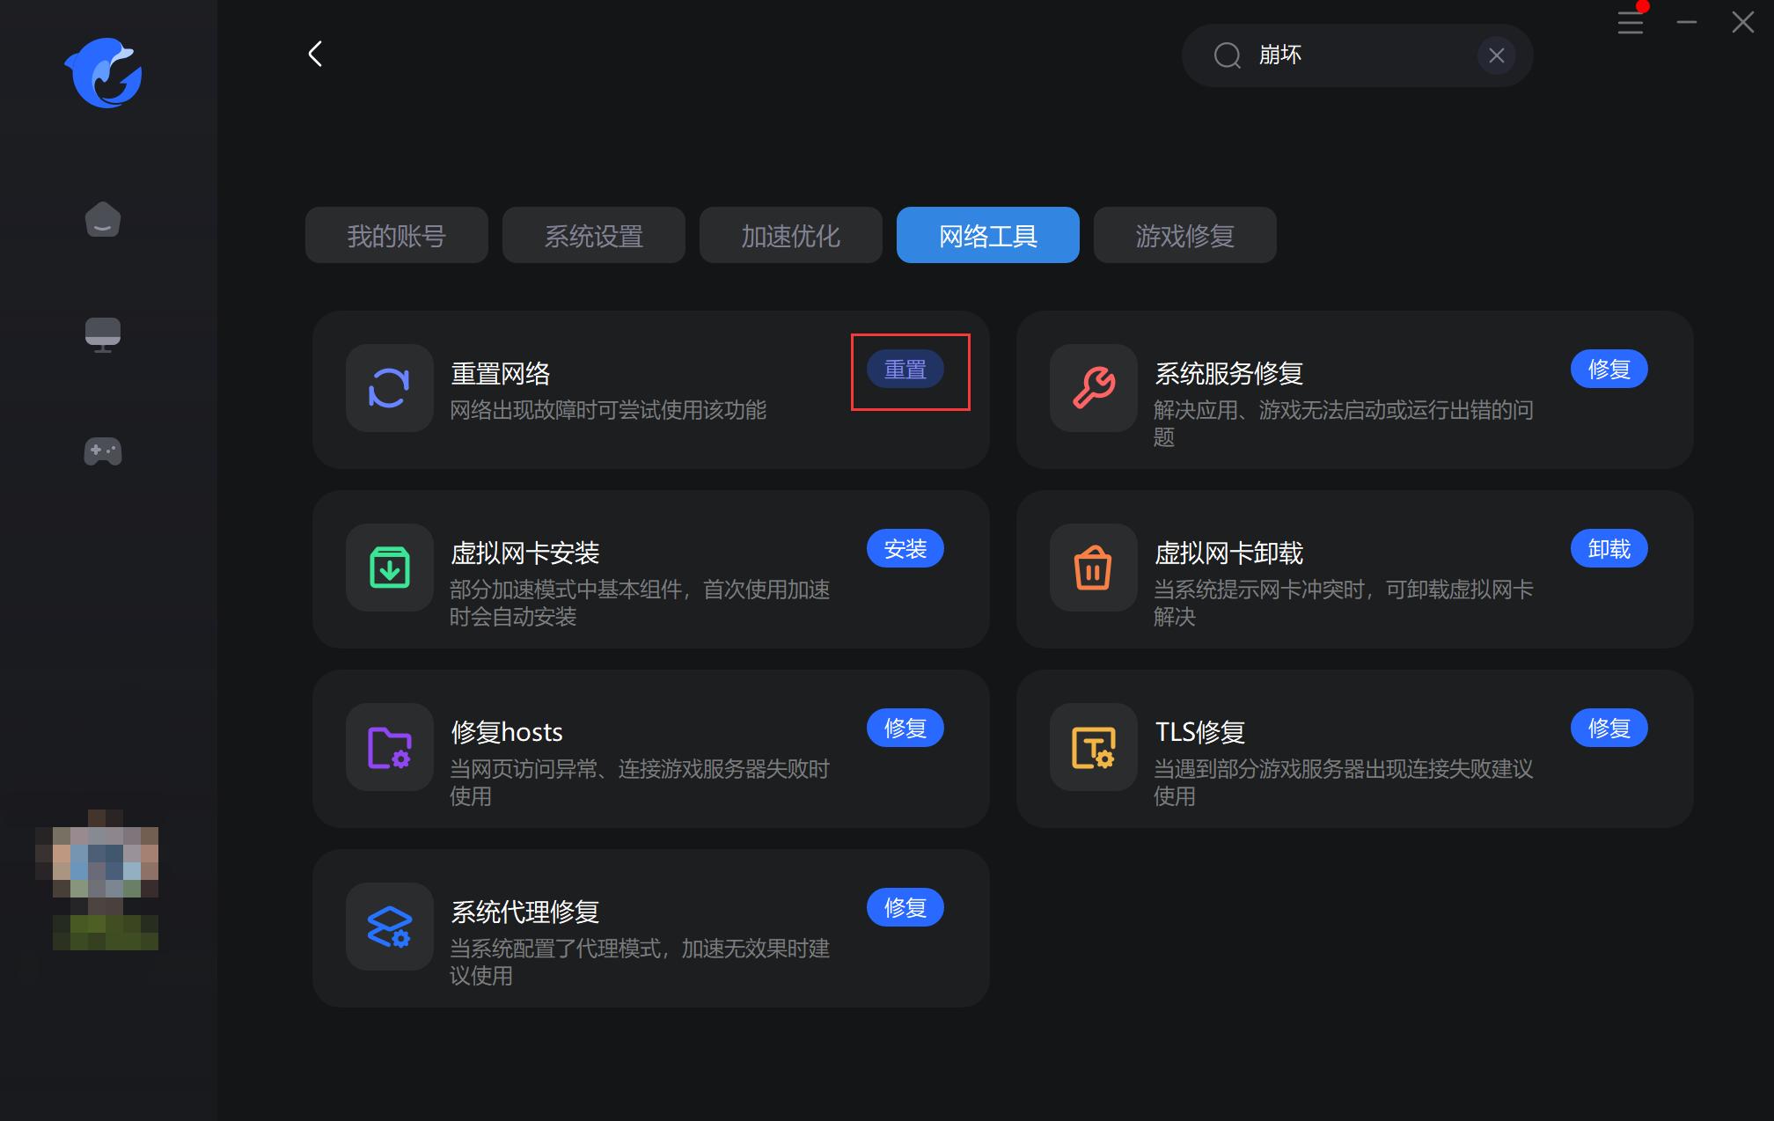Clear the search text with the X button

click(x=1496, y=55)
